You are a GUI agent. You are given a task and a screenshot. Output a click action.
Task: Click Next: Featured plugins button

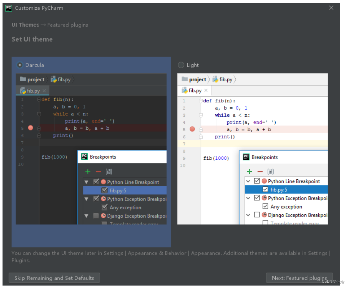[x=299, y=278]
